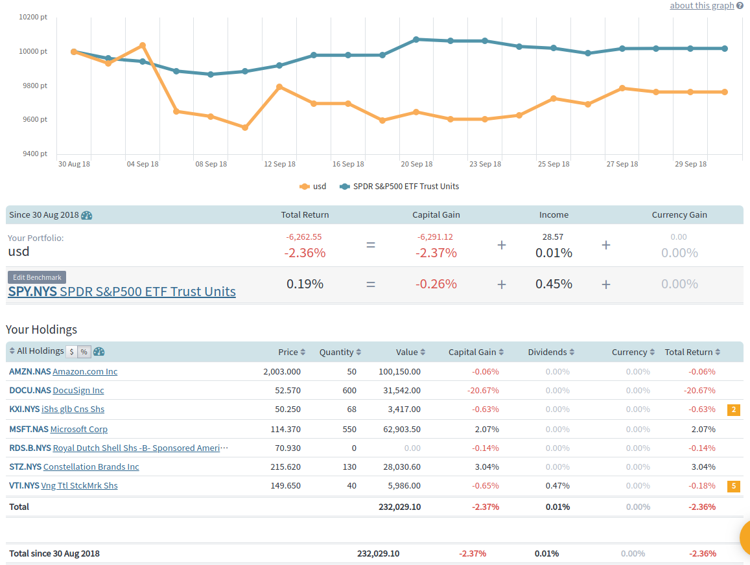The width and height of the screenshot is (750, 565).
Task: Sort holdings by Capital Gain column
Action: 476,352
